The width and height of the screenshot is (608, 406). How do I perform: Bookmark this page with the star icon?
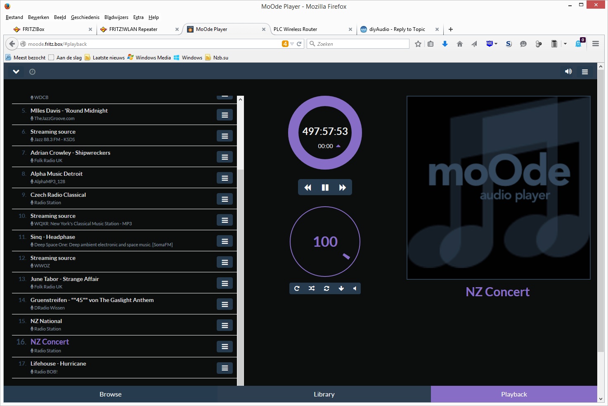418,44
